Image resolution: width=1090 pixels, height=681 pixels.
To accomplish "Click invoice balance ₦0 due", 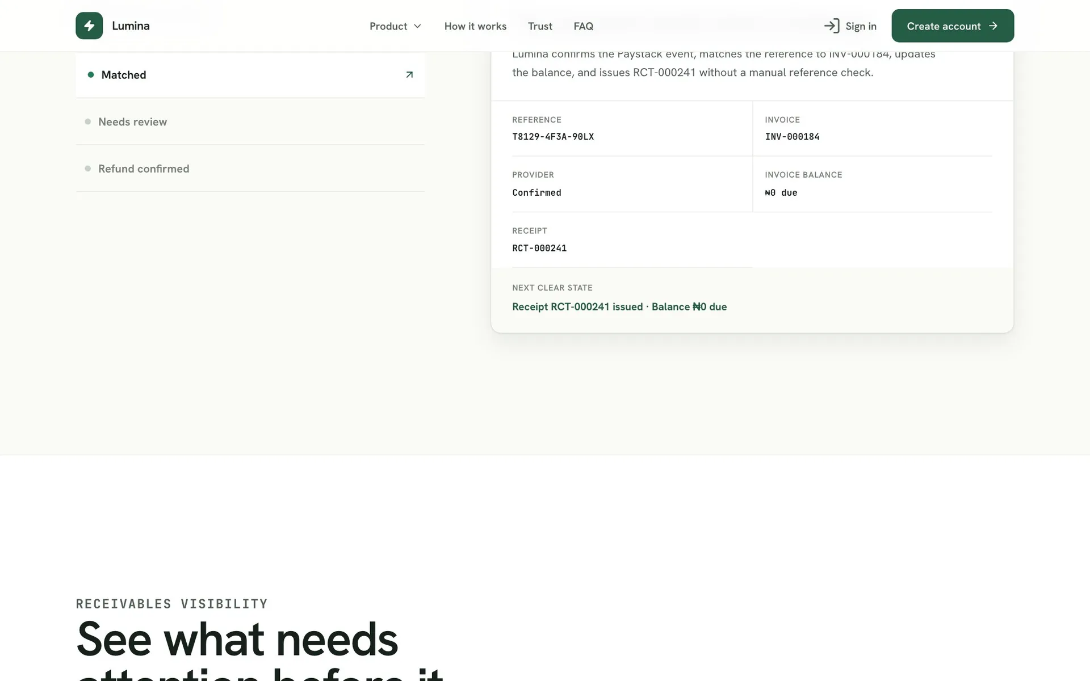I will 781,192.
